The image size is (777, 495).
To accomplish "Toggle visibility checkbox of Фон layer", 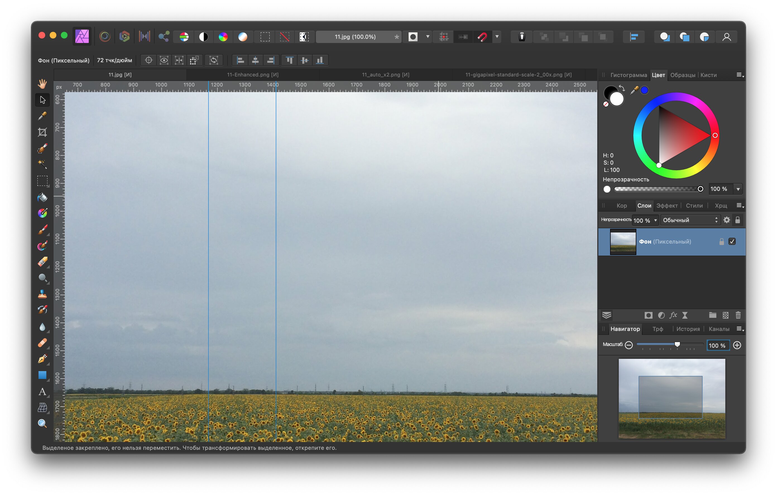I will 732,241.
